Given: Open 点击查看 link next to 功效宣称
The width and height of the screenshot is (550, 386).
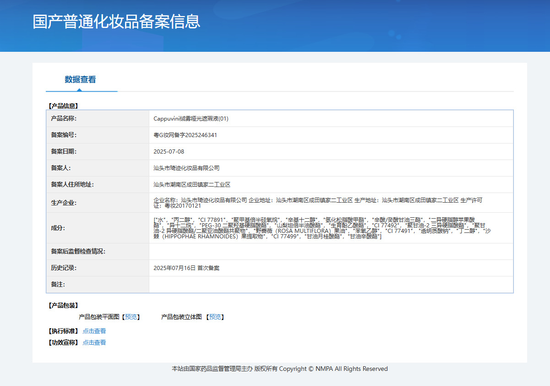Looking at the screenshot, I should point(94,342).
